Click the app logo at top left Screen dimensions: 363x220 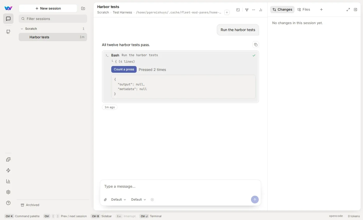[8, 8]
